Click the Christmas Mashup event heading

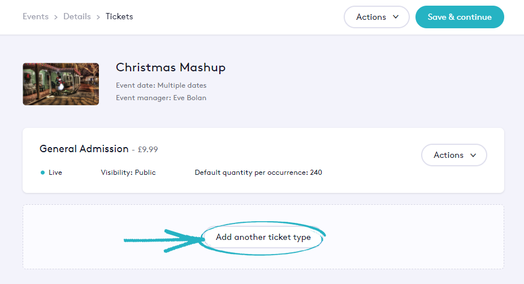pos(171,67)
